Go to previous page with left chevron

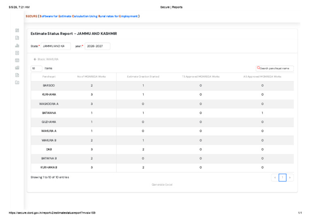tap(275, 177)
